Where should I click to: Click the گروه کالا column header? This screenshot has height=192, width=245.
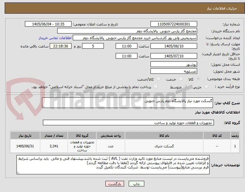click(x=82, y=136)
